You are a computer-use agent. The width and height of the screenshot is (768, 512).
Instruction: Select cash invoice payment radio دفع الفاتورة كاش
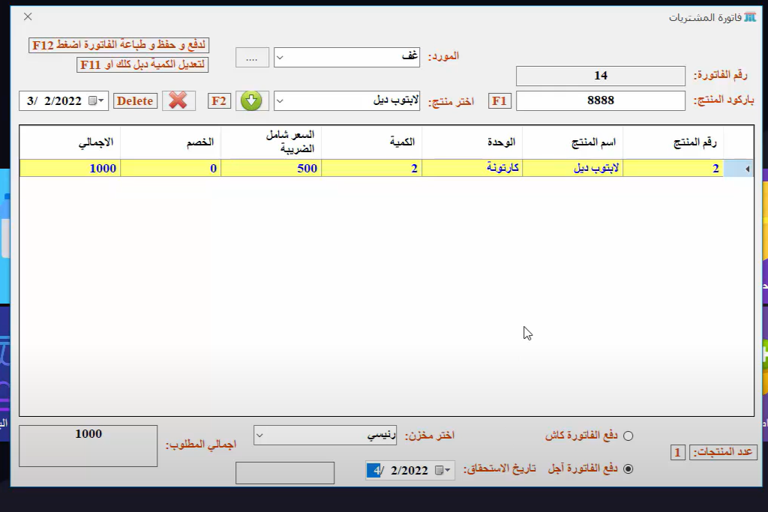click(x=628, y=436)
